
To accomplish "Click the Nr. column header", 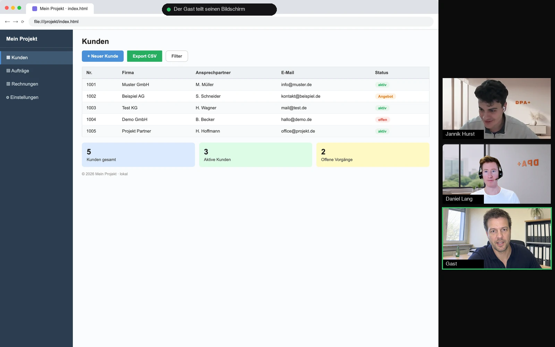I will click(x=89, y=73).
